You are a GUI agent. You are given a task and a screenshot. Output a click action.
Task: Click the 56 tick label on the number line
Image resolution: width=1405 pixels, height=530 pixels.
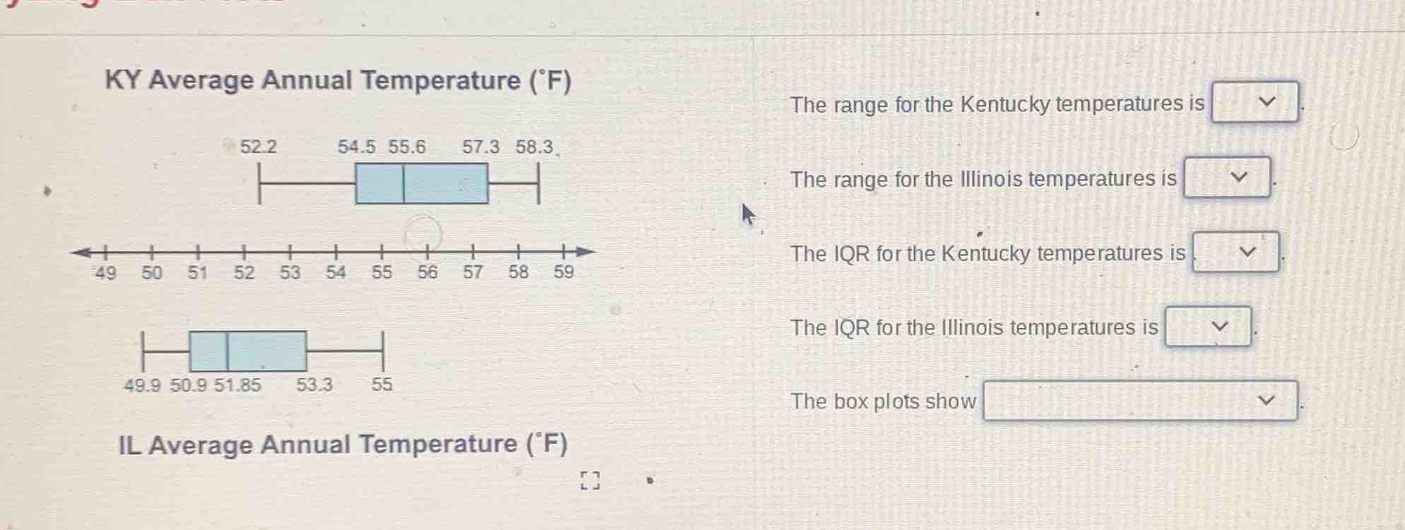pyautogui.click(x=427, y=273)
